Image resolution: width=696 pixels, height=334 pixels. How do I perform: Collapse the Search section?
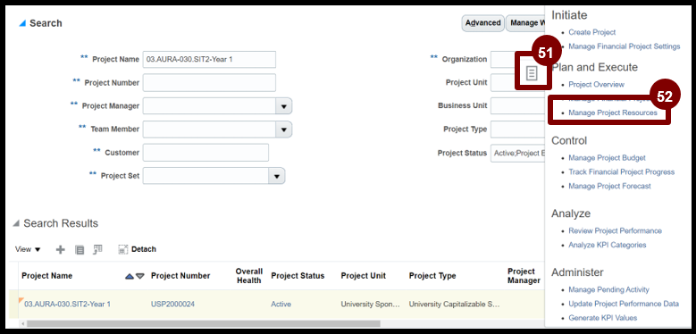click(x=22, y=23)
